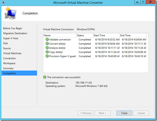The width and height of the screenshot is (157, 121).
Task: Open the Hyper-V Host step
Action: (11, 38)
